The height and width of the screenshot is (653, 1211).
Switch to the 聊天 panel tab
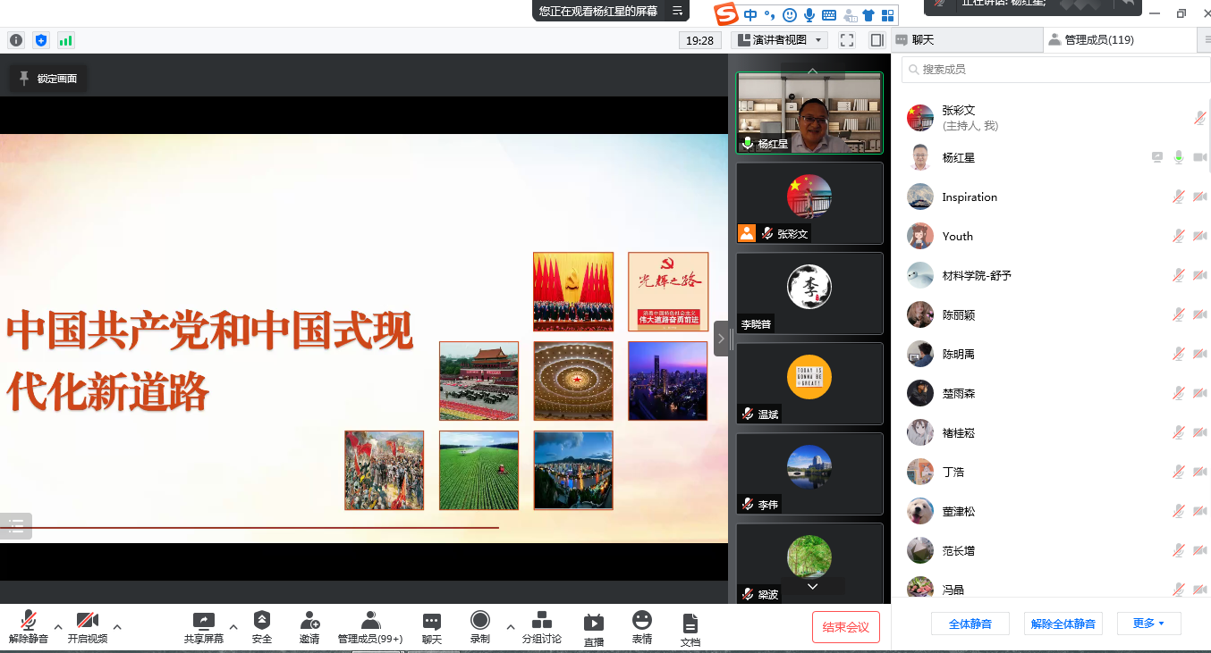(x=922, y=40)
